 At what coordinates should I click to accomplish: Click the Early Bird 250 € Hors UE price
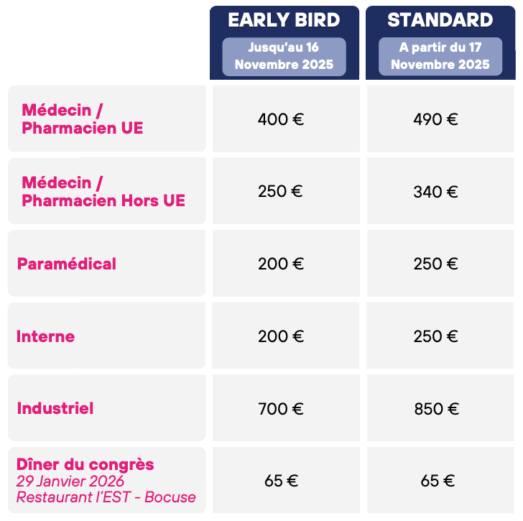coord(280,192)
